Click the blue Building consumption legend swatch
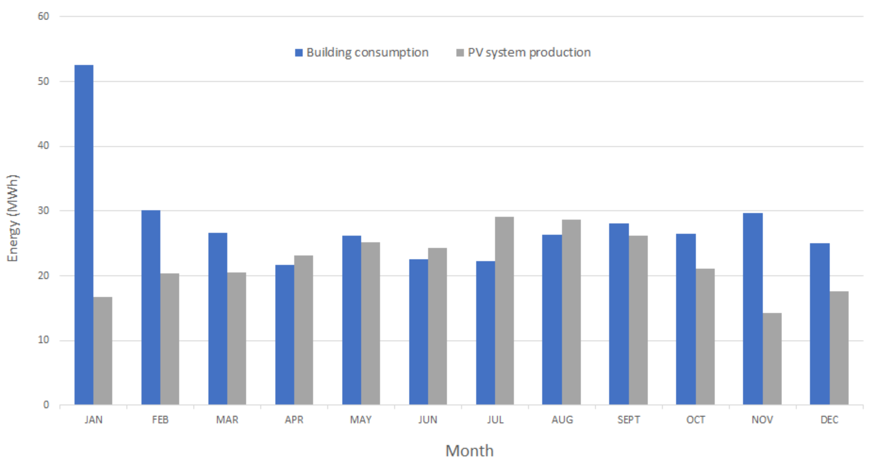The image size is (878, 464). pos(299,52)
